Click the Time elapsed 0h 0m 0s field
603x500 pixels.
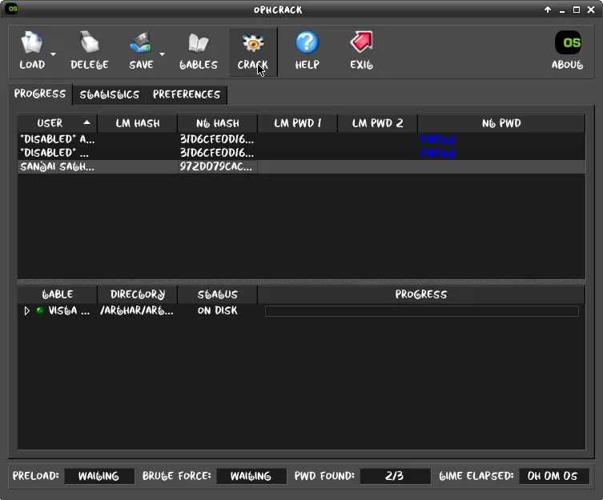click(x=554, y=477)
